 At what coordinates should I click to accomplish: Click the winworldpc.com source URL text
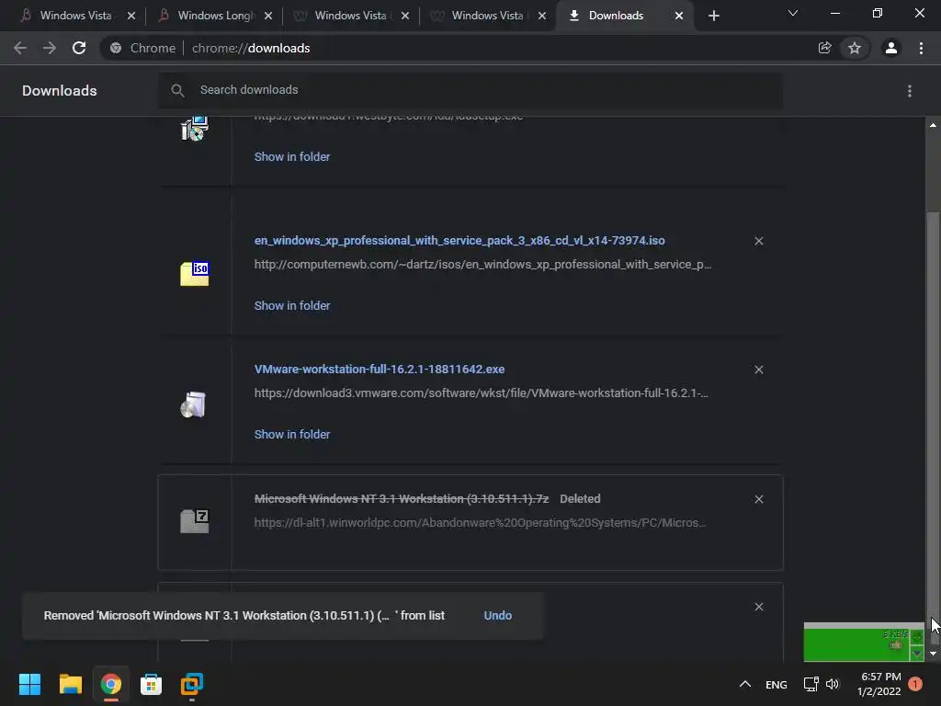pyautogui.click(x=480, y=522)
